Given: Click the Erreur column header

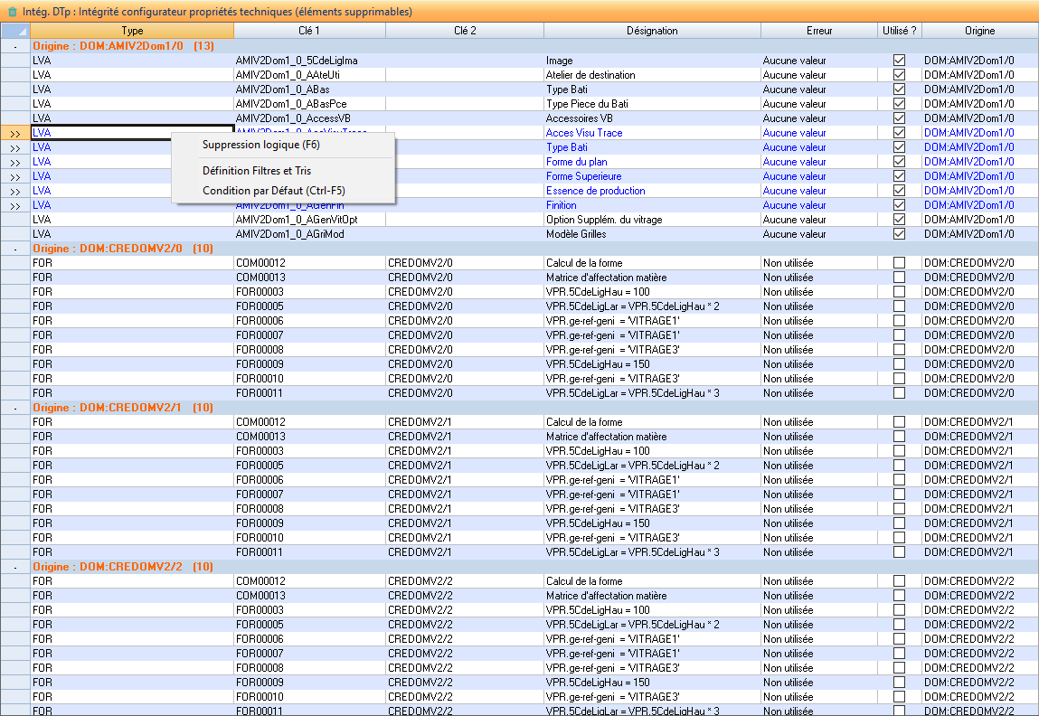Looking at the screenshot, I should tap(818, 31).
